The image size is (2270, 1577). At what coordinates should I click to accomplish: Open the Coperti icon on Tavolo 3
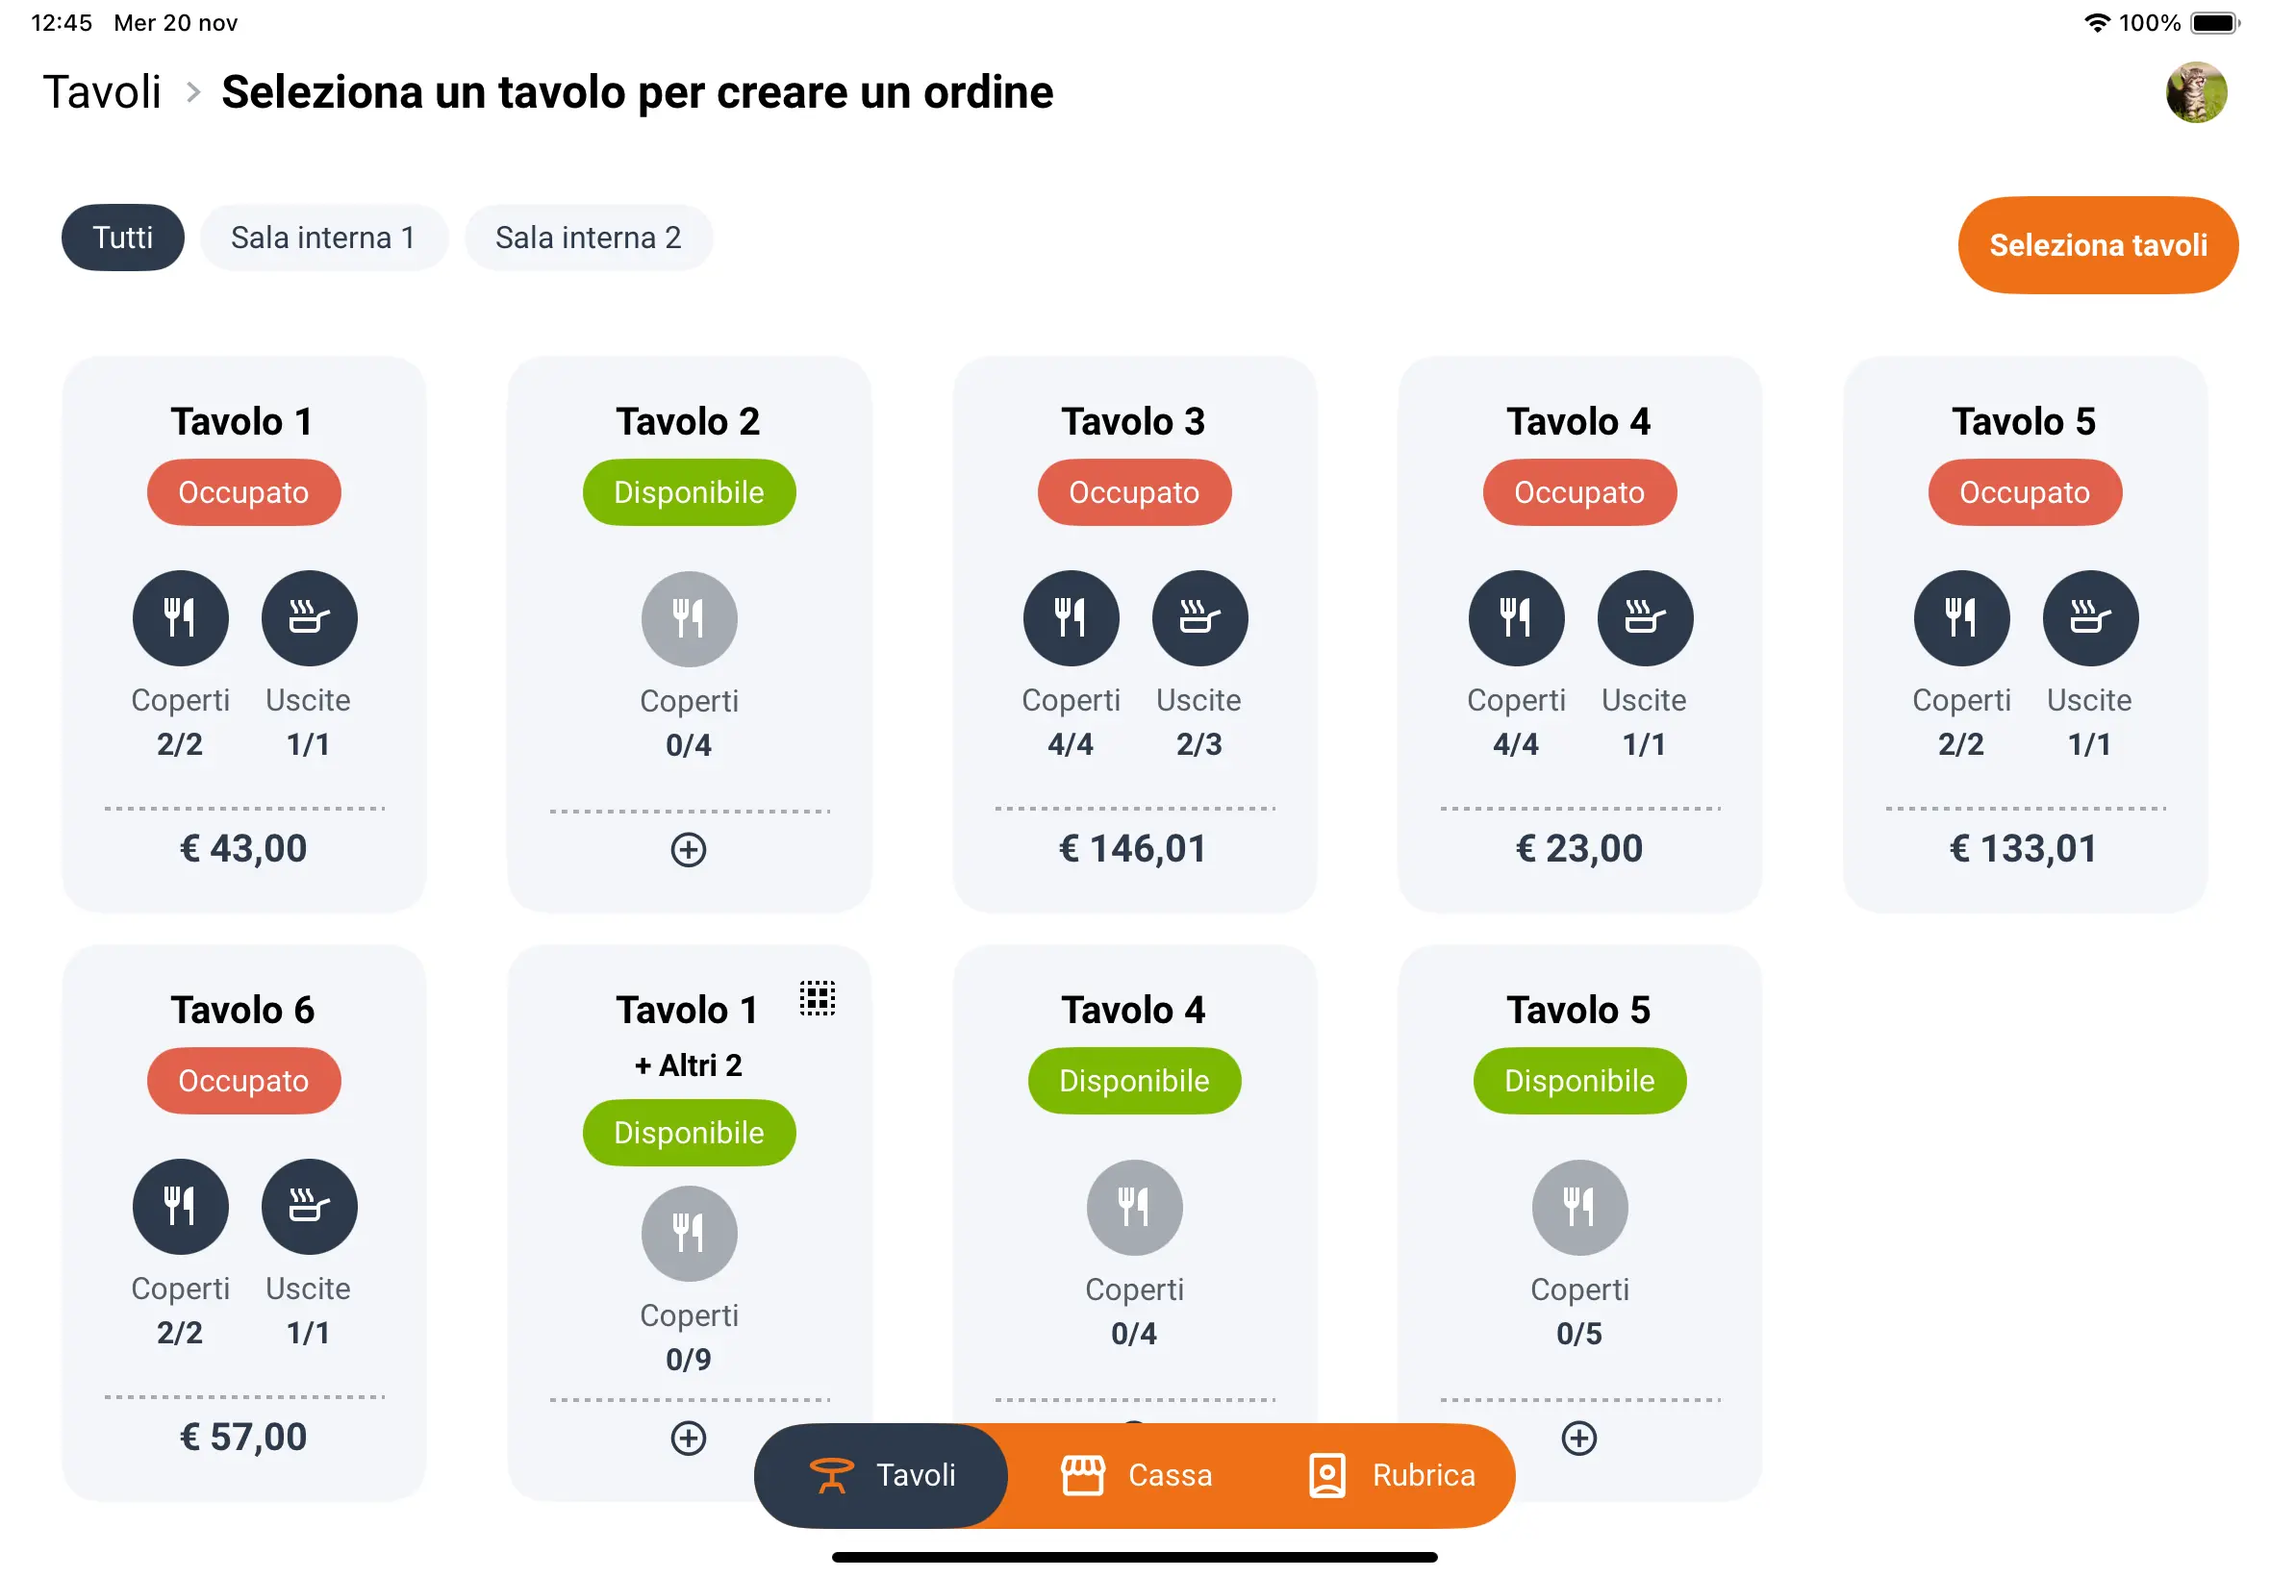click(x=1071, y=617)
